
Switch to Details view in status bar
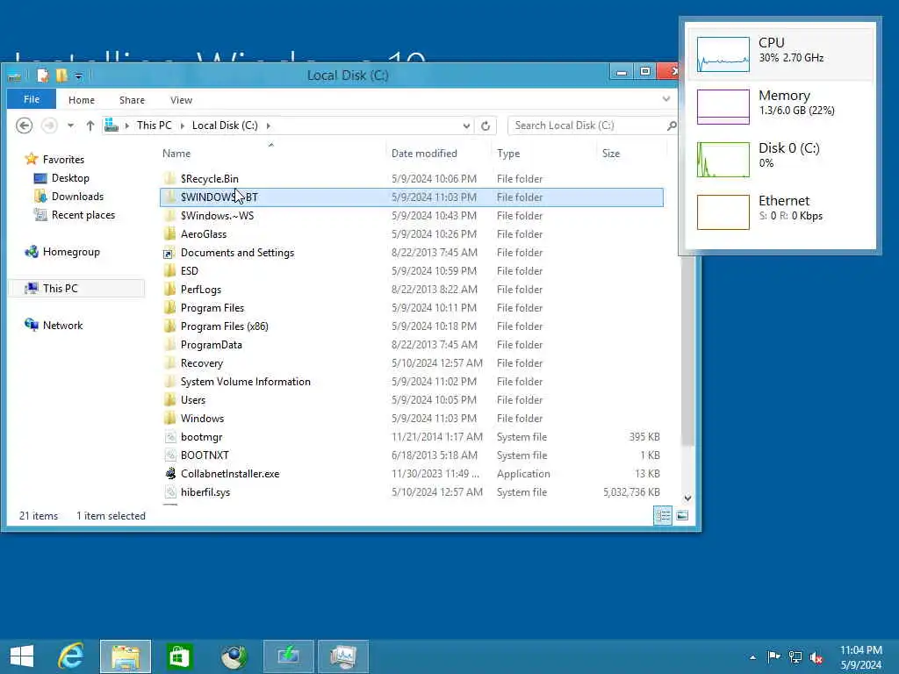point(663,515)
